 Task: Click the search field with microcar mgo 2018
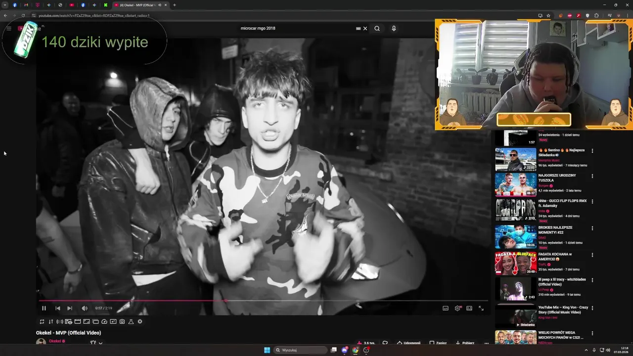(x=297, y=28)
